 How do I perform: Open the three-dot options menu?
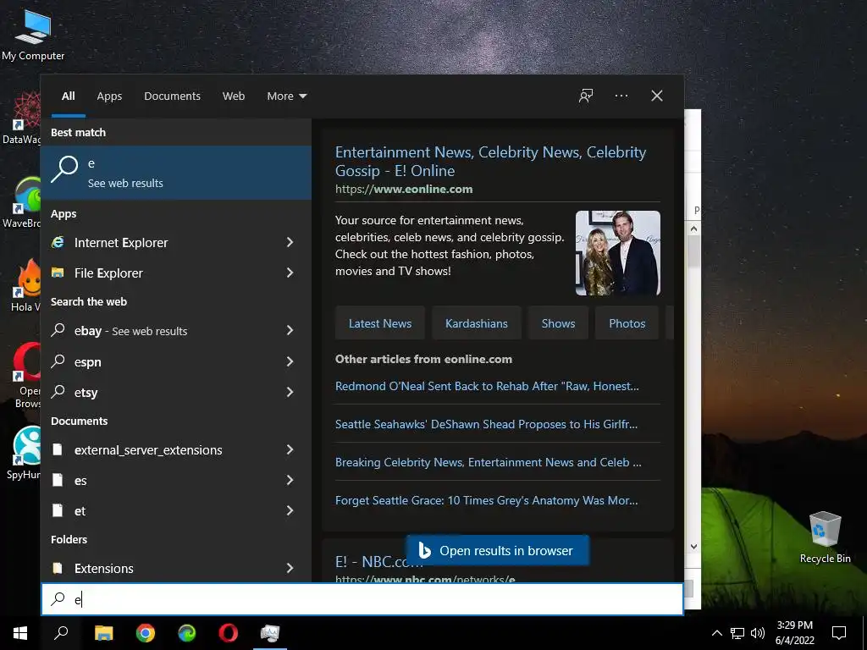point(621,96)
